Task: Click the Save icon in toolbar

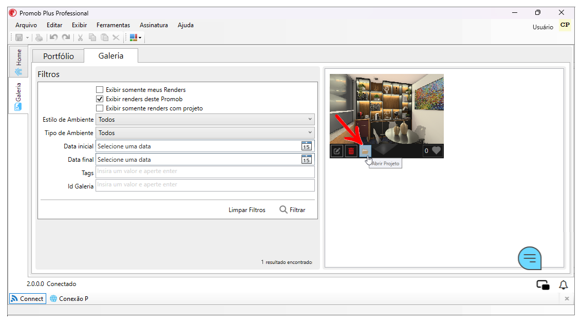Action: pos(19,37)
